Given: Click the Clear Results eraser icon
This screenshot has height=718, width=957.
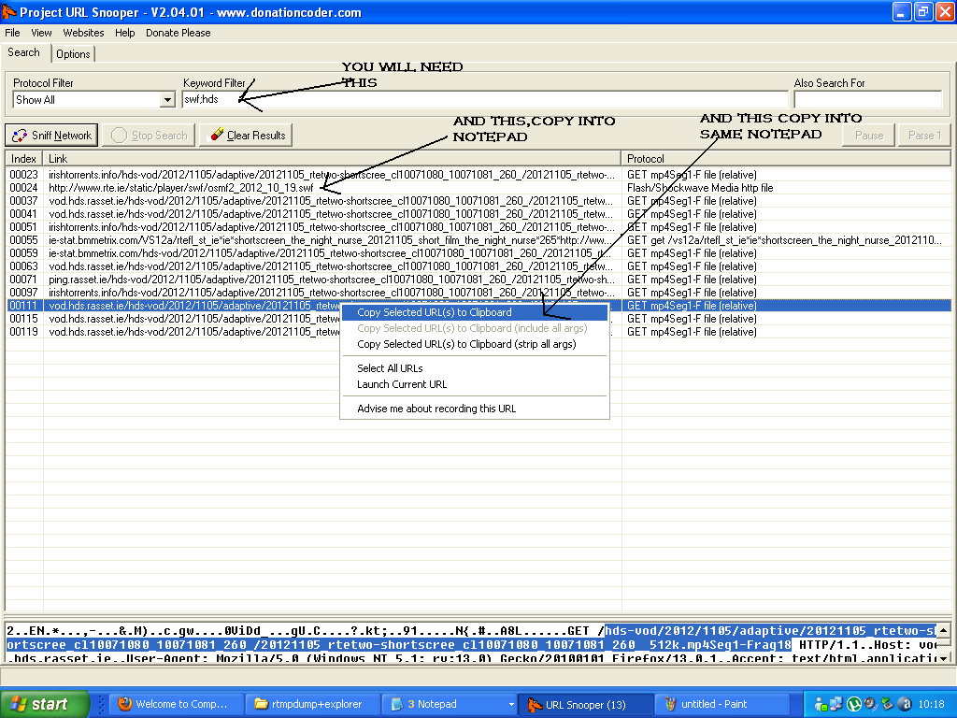Looking at the screenshot, I should tap(217, 135).
